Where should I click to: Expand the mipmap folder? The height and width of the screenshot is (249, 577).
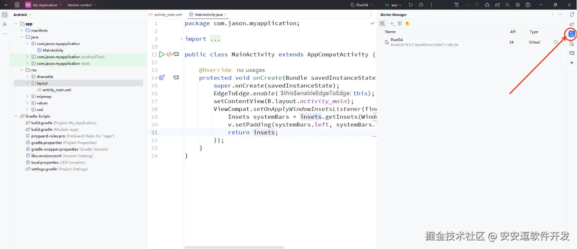pos(27,96)
